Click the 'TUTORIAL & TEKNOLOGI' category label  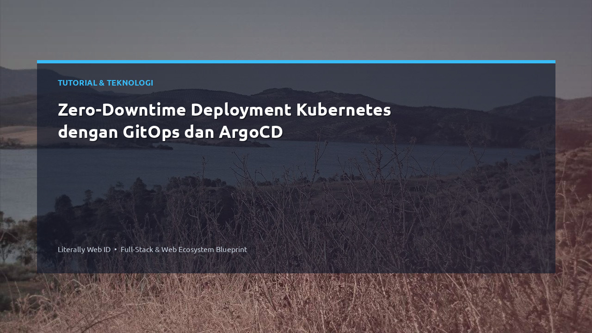click(x=105, y=83)
